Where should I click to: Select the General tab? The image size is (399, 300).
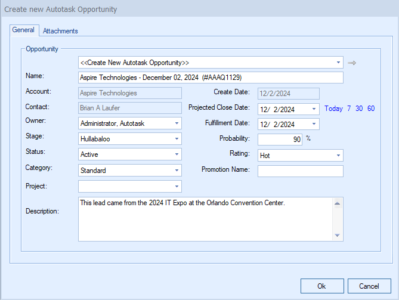pyautogui.click(x=24, y=30)
